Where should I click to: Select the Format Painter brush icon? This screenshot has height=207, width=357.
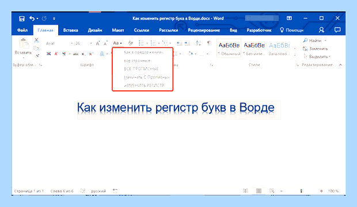[x=37, y=56]
